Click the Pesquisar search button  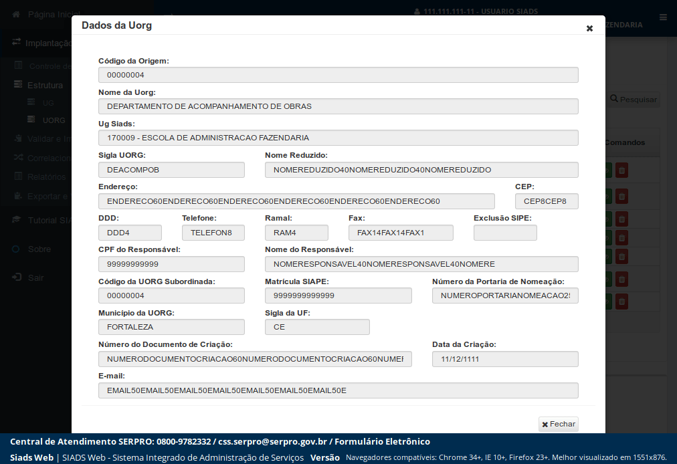point(634,99)
